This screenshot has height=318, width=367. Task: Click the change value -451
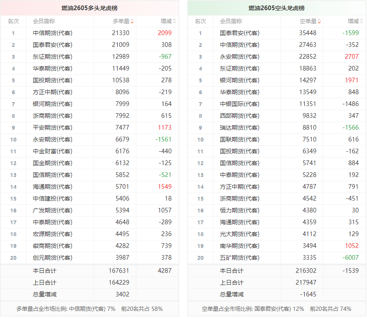click(352, 198)
